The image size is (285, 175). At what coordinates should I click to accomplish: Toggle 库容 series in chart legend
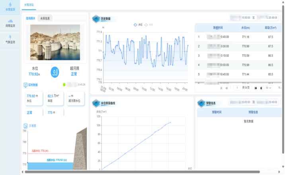click(149, 25)
